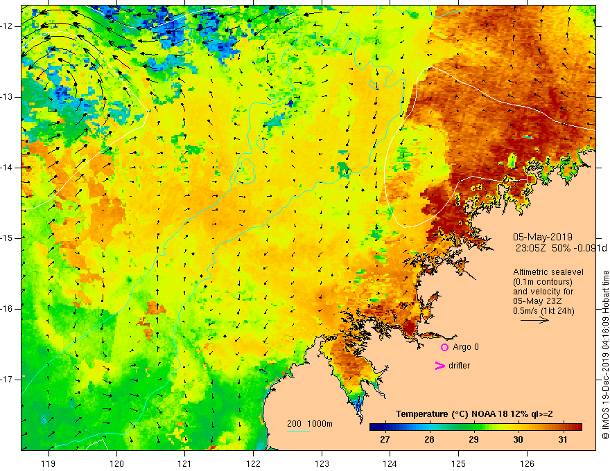Screen dimensions: 610x471
Task: Click the longitude label 121
Action: coord(185,463)
